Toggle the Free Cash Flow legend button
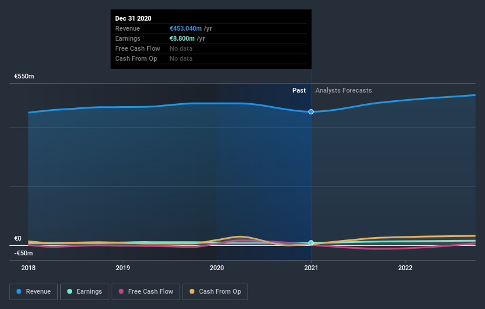The image size is (485, 309). click(146, 292)
